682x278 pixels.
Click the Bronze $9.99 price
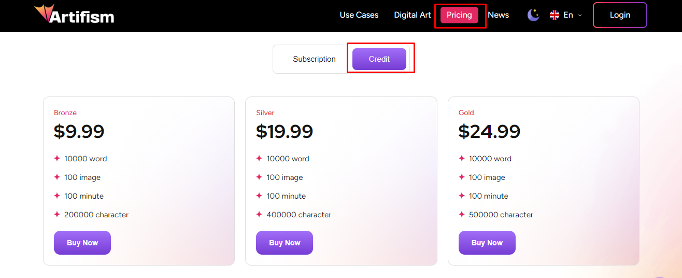79,132
